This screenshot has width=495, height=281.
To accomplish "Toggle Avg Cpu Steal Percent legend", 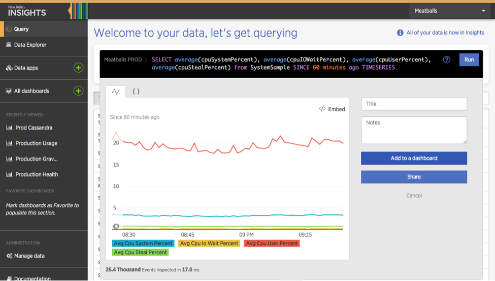I will 140,252.
